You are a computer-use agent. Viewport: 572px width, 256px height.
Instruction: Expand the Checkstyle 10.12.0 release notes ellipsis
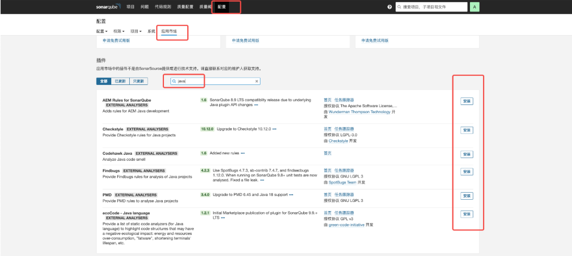point(274,129)
